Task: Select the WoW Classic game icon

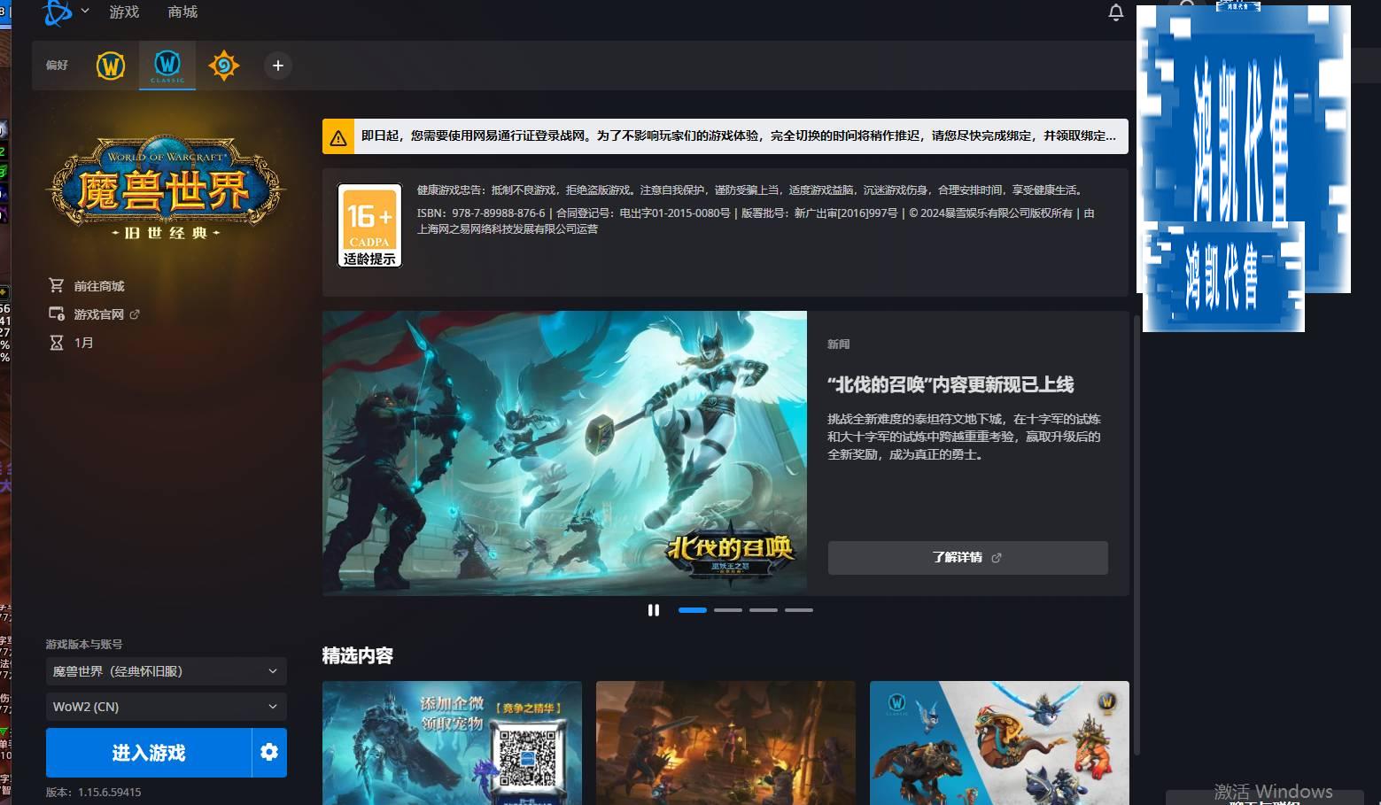Action: [x=167, y=66]
